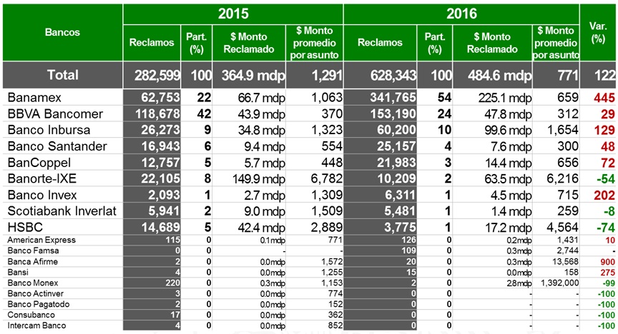618x334 pixels.
Task: Select the Banco Famsa row name
Action: coord(33,250)
